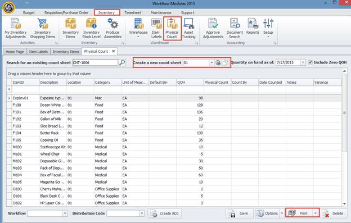Open the Workflow combo box dropdown
Screen dimensions: 351x223
tap(65, 213)
